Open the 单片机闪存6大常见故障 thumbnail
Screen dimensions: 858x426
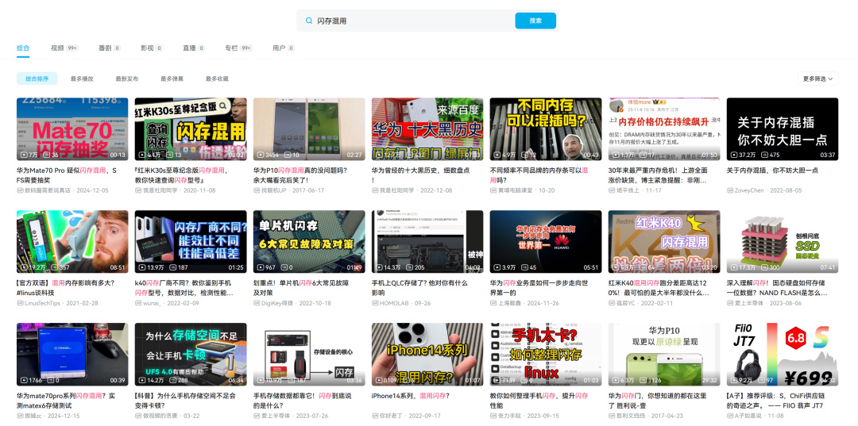[x=309, y=241]
